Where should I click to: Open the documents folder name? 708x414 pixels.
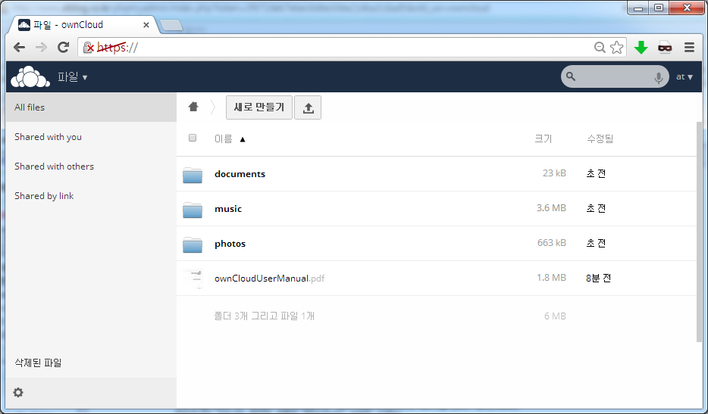[240, 174]
